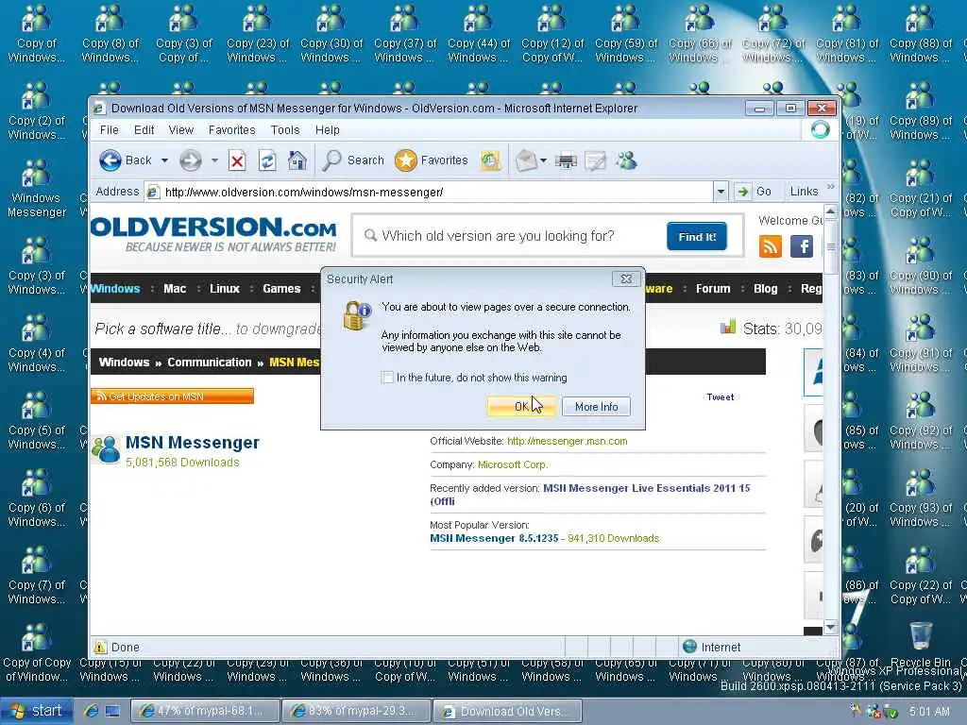
Task: Switch to '47% of mypal-68.1' taskbar download
Action: tap(205, 711)
